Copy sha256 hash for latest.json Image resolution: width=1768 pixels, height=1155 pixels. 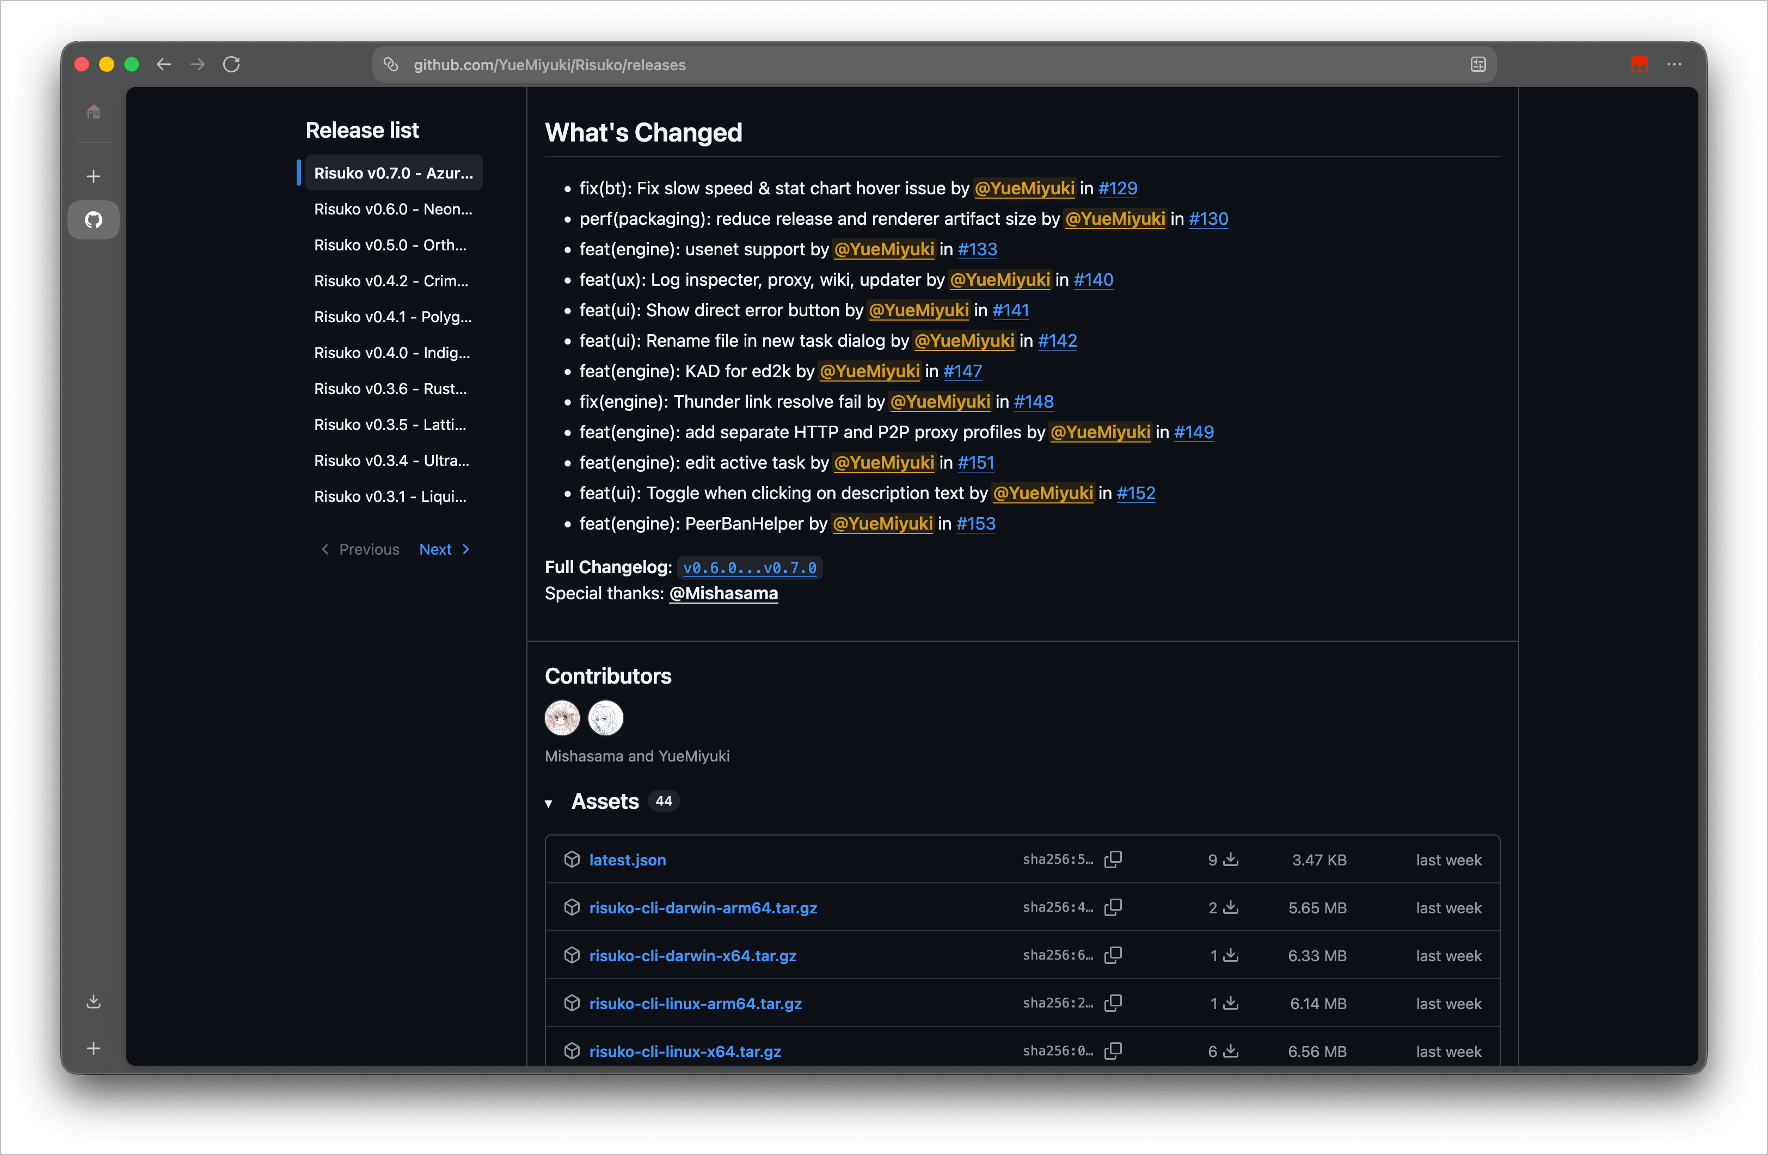tap(1113, 859)
